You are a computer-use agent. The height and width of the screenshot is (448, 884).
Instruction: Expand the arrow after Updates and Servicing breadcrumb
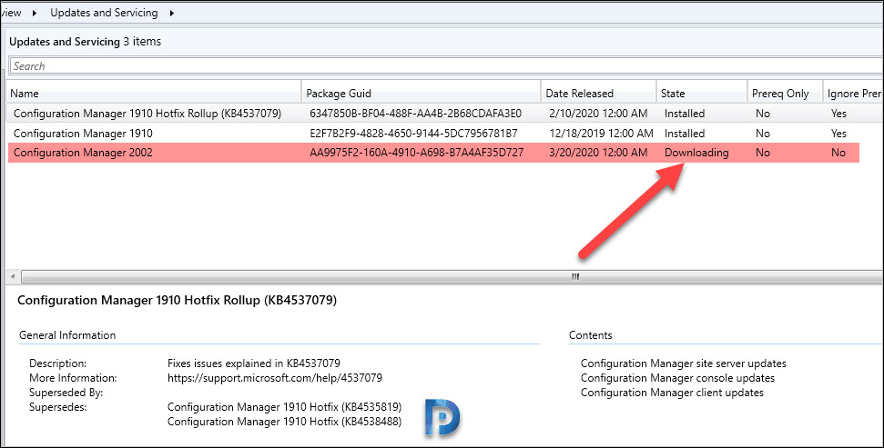(x=172, y=13)
